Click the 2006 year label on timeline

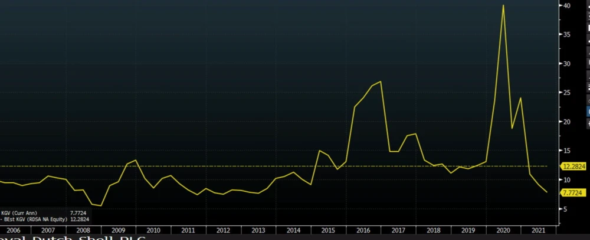(12, 231)
